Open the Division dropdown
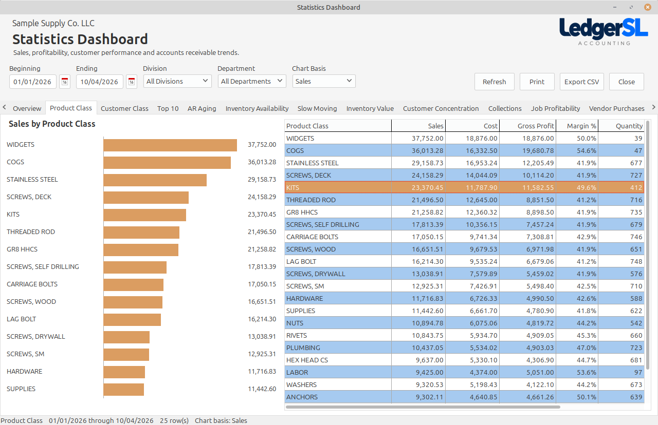 (x=177, y=81)
